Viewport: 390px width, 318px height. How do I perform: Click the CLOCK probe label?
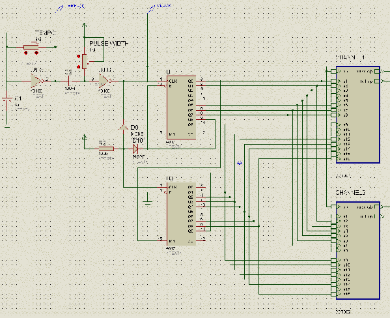[x=164, y=5]
